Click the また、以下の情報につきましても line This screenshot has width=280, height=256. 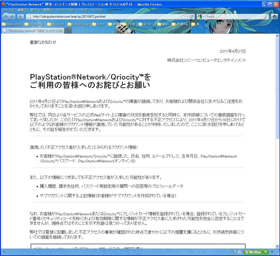[96, 177]
